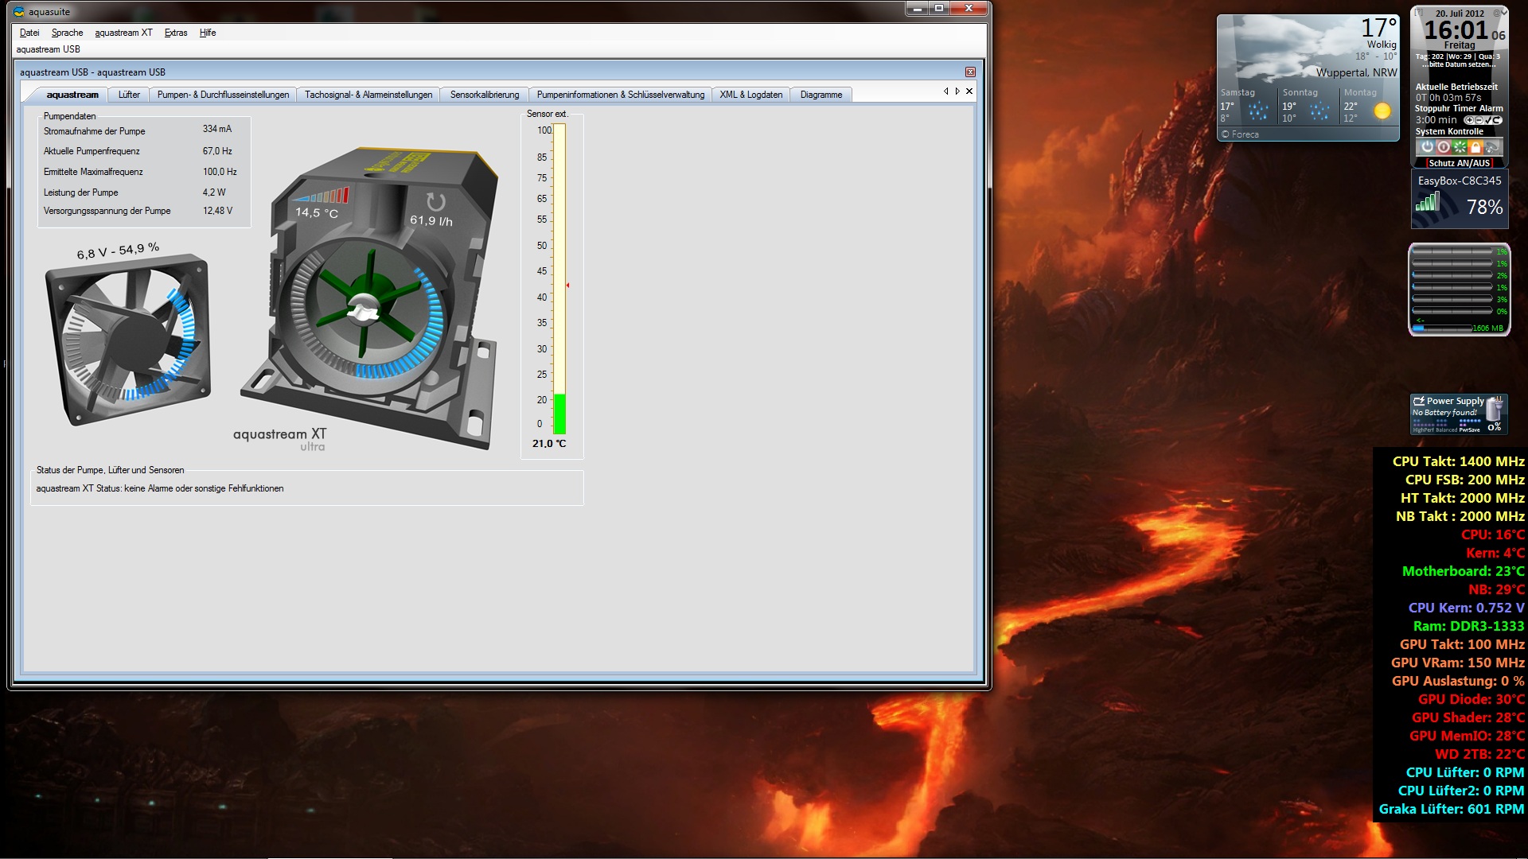The image size is (1528, 859).
Task: Click the red shutdown icon in System Kontrolle
Action: tap(1444, 147)
